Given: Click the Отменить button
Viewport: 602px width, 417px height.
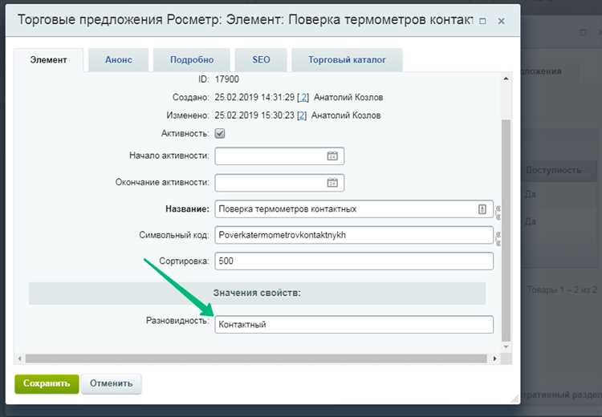Looking at the screenshot, I should click(112, 383).
